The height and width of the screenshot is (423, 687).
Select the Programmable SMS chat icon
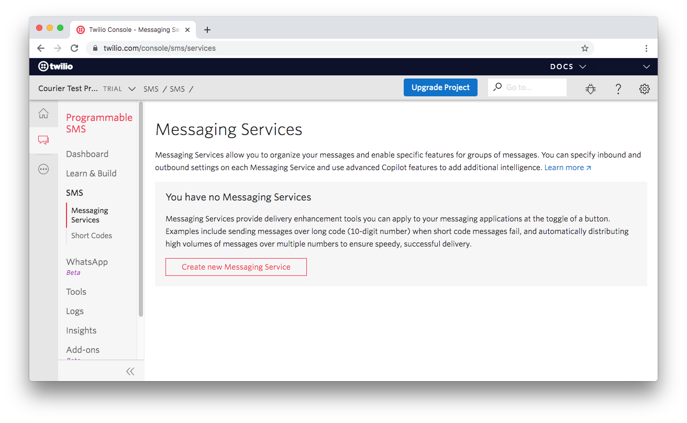pos(43,140)
